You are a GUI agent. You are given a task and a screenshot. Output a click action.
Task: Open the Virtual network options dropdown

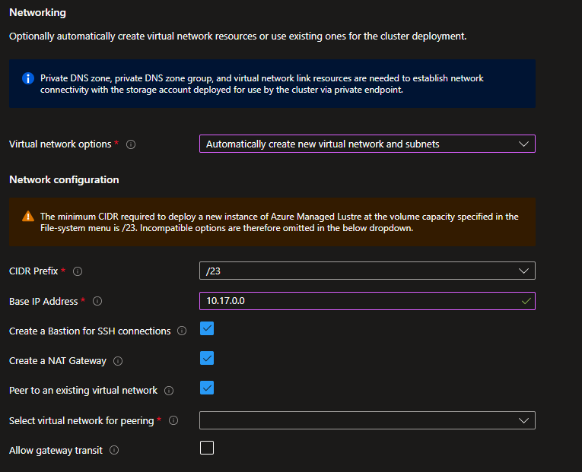(x=366, y=144)
